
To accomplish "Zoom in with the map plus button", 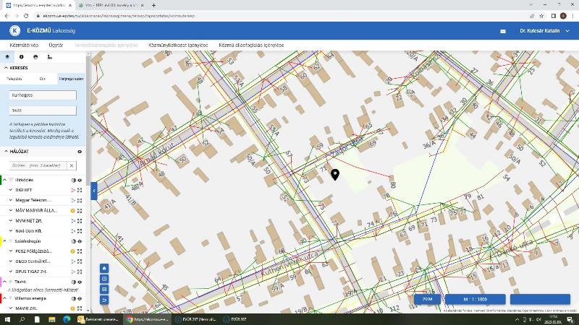I will pos(104,279).
